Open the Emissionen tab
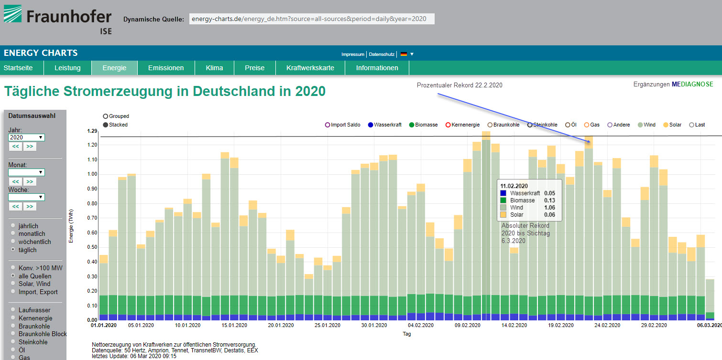 [x=166, y=68]
